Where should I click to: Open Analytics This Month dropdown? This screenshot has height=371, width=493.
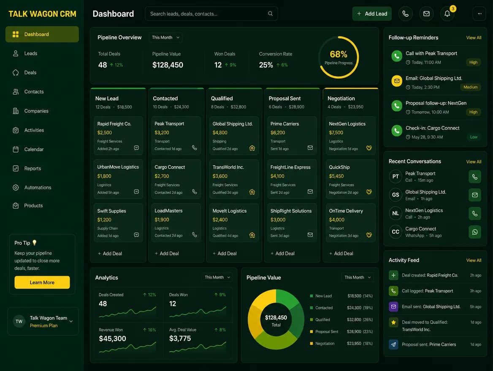click(x=217, y=277)
